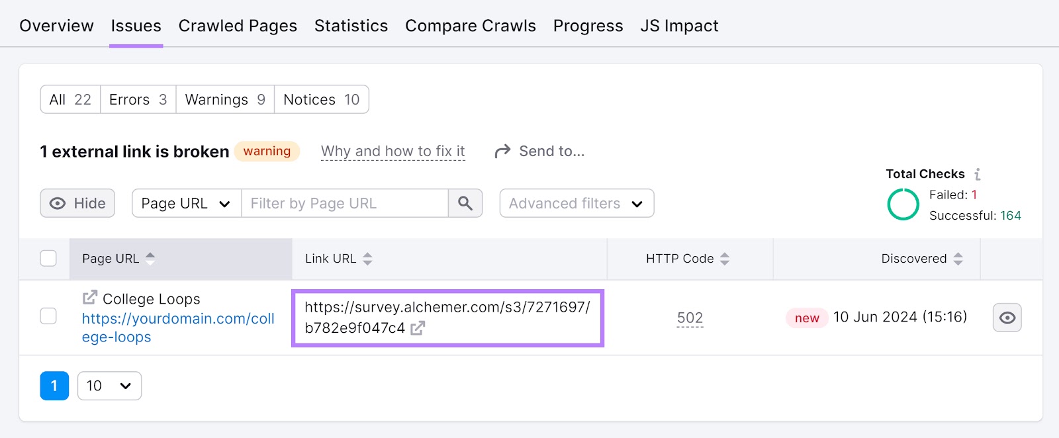Click the eye icon at the row's right end

(x=1007, y=318)
